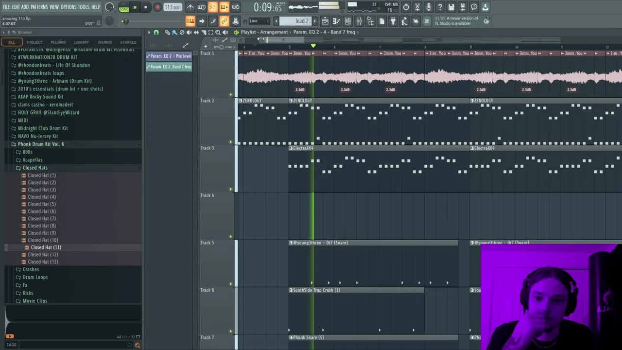
Task: Click the undo history icon
Action: pos(406,7)
